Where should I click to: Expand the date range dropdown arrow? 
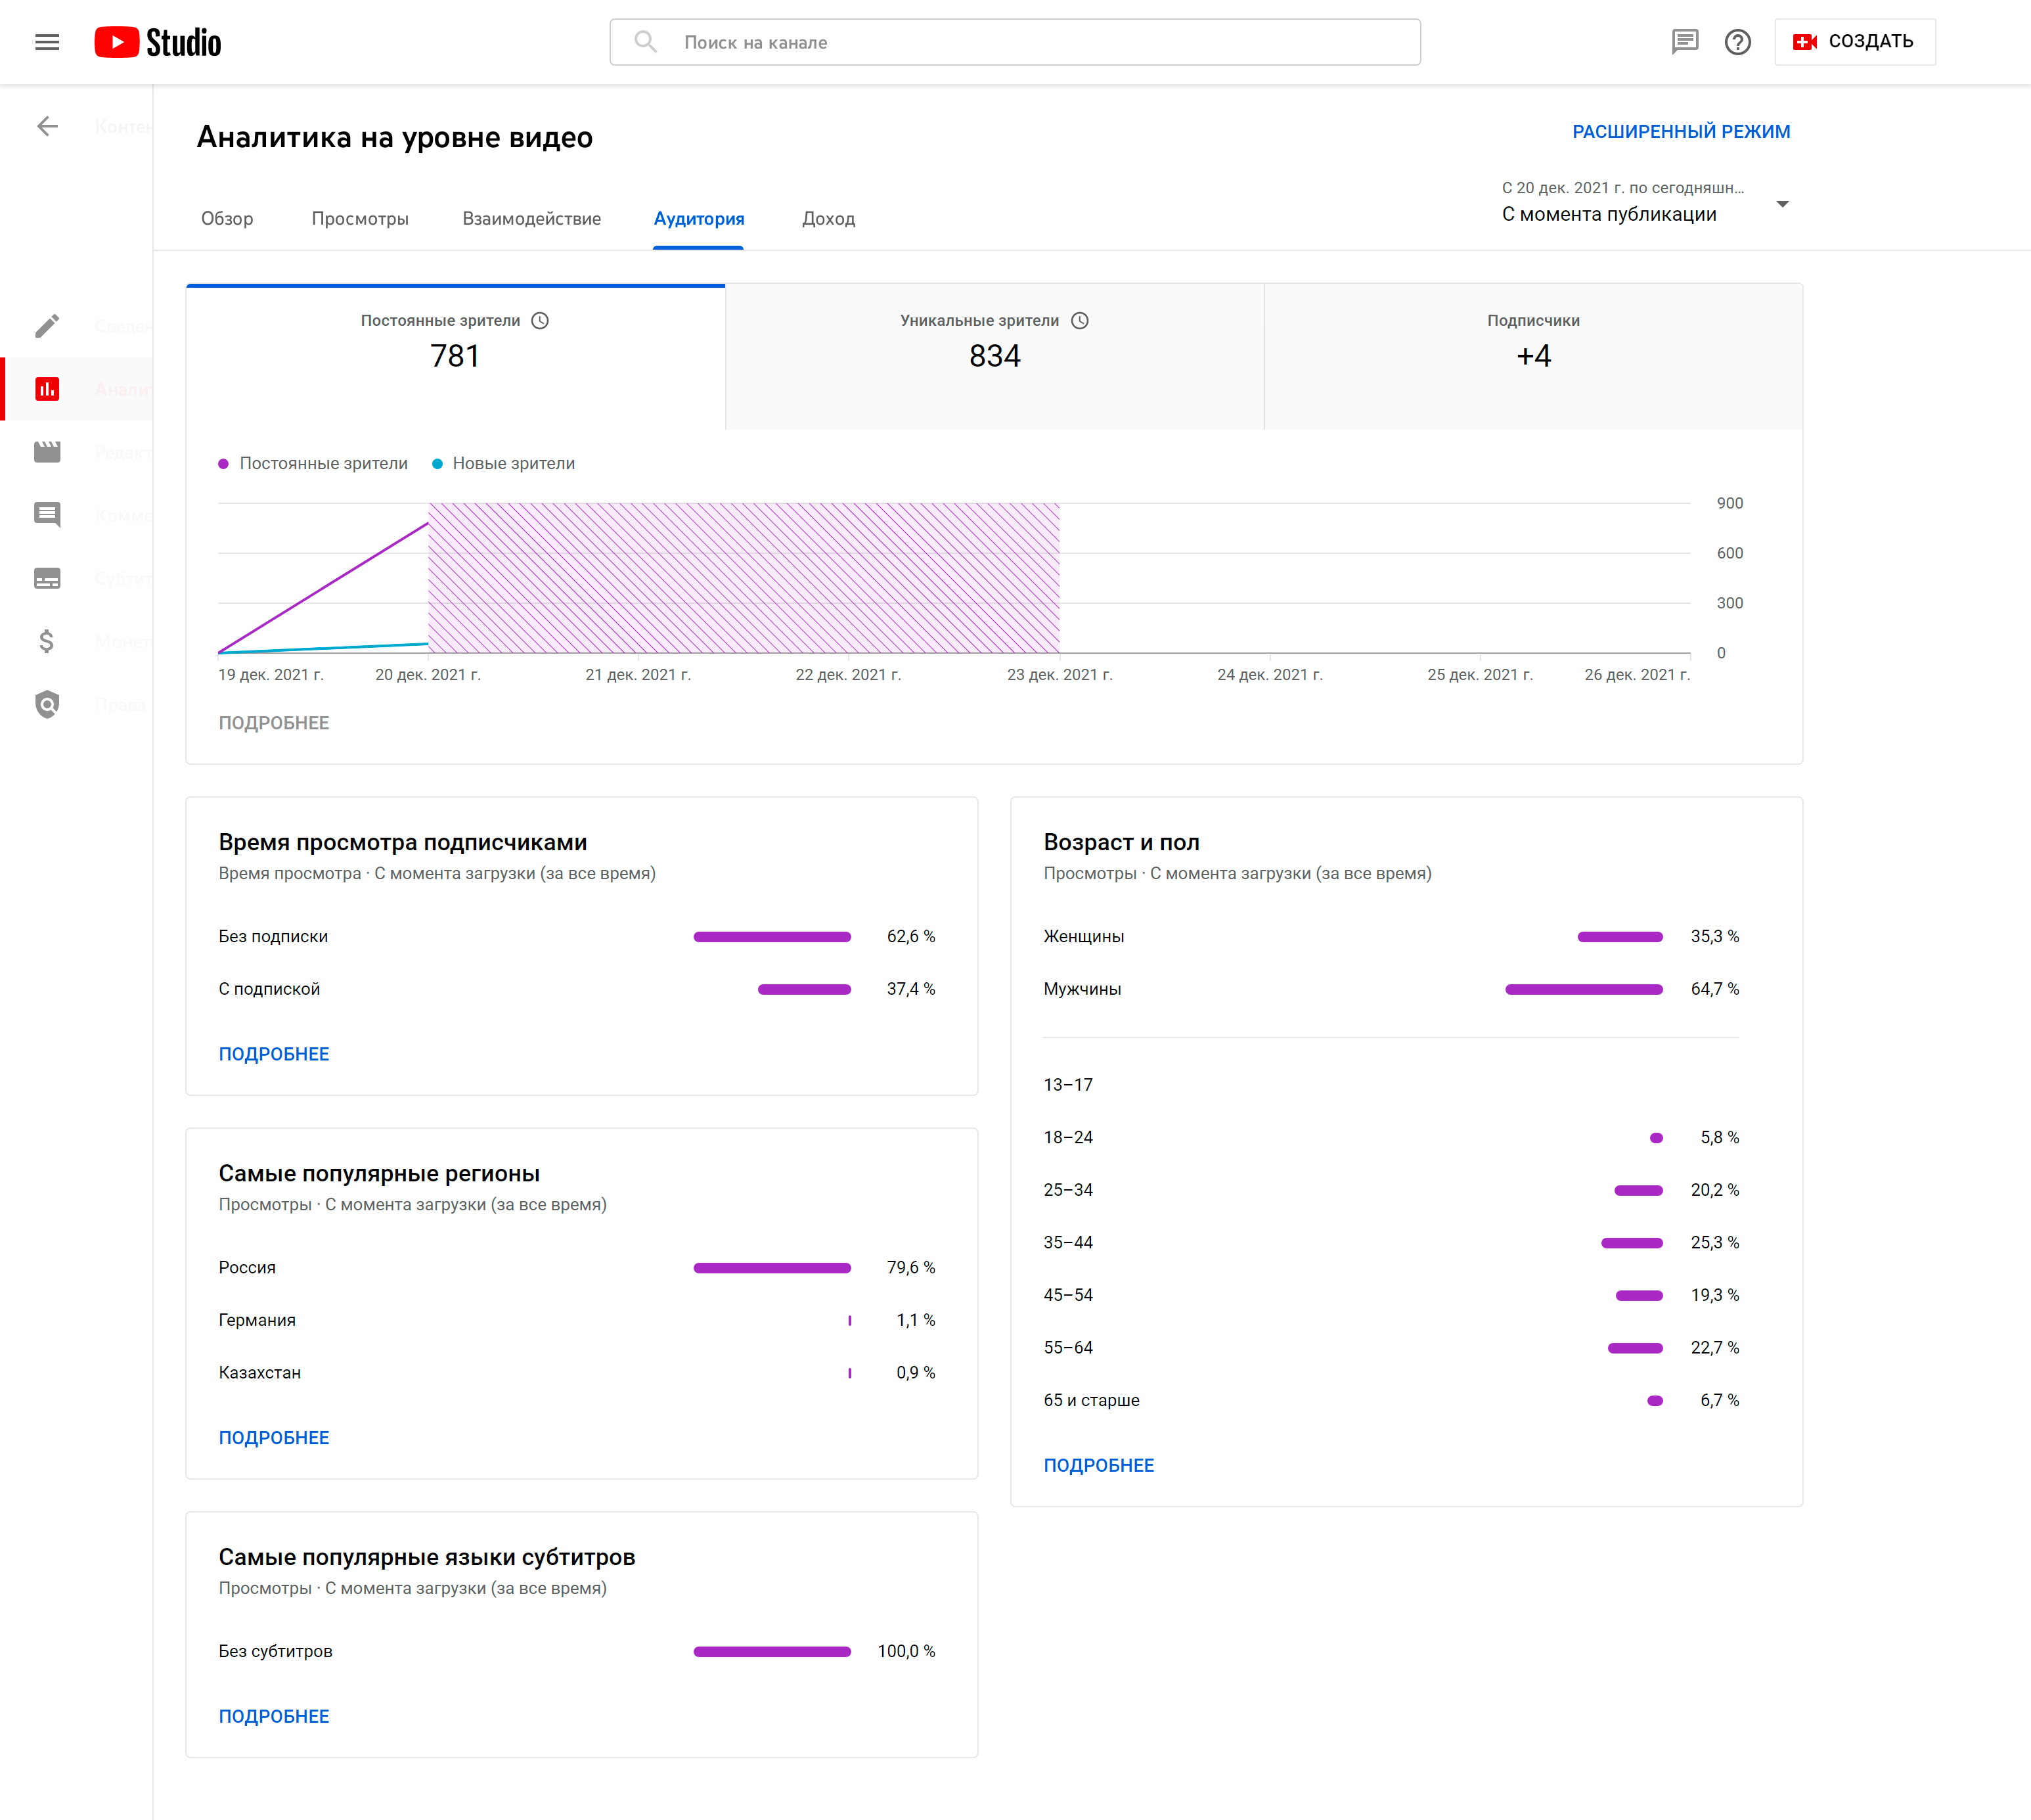click(1782, 204)
